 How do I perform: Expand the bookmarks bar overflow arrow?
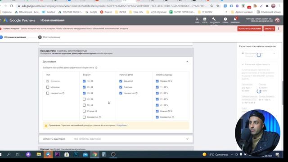(x=226, y=12)
